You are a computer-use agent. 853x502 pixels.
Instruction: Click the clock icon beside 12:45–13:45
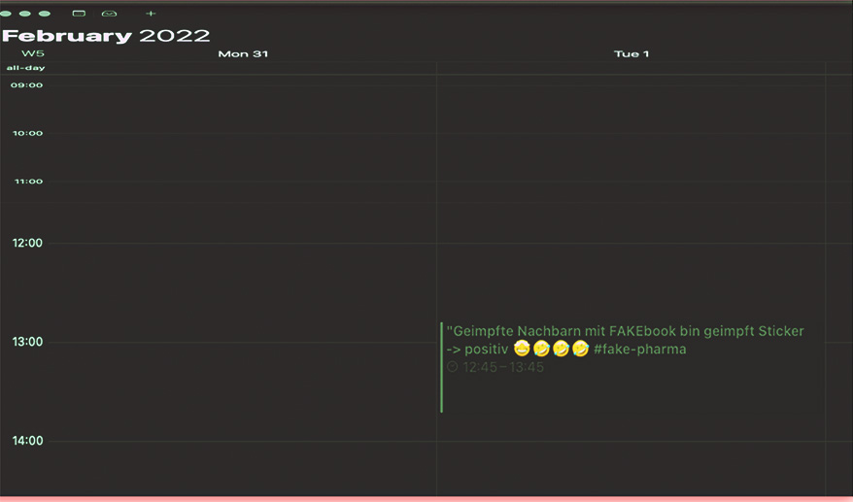pyautogui.click(x=452, y=367)
